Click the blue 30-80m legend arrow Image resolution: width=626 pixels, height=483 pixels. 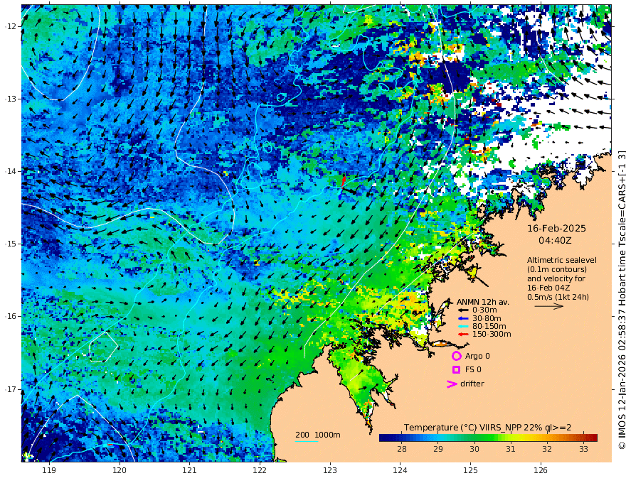[463, 318]
